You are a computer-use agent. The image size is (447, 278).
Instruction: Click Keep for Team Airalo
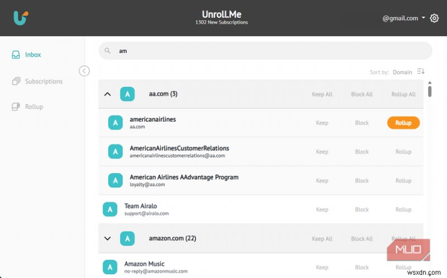pos(322,210)
